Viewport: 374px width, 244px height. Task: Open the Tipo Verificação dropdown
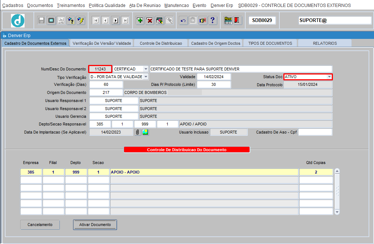coord(146,77)
